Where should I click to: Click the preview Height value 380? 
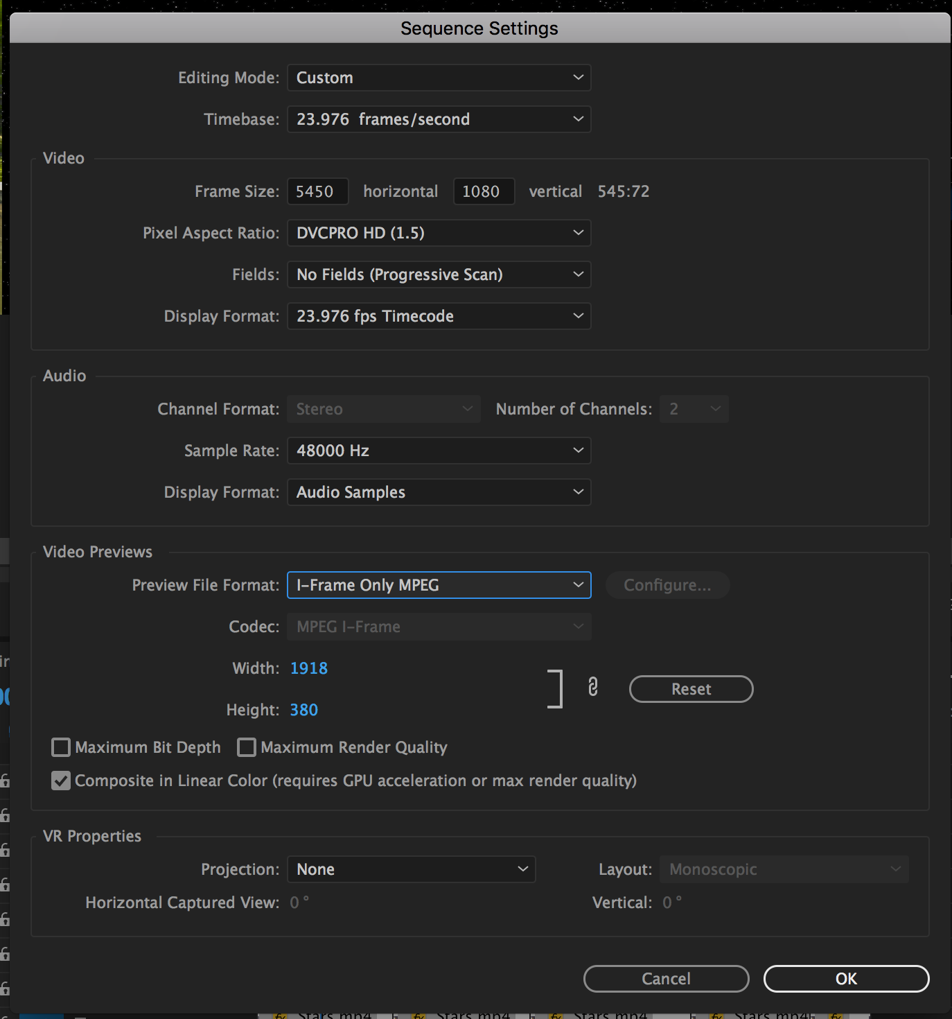tap(304, 710)
